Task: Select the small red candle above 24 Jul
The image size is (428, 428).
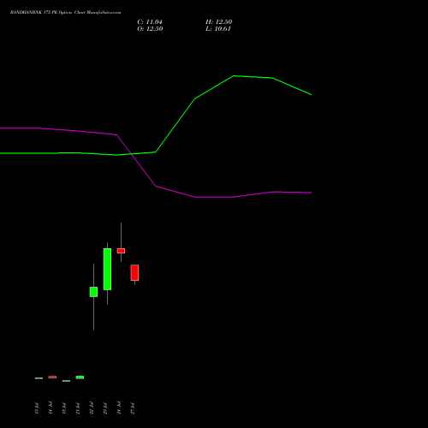Action: (121, 251)
